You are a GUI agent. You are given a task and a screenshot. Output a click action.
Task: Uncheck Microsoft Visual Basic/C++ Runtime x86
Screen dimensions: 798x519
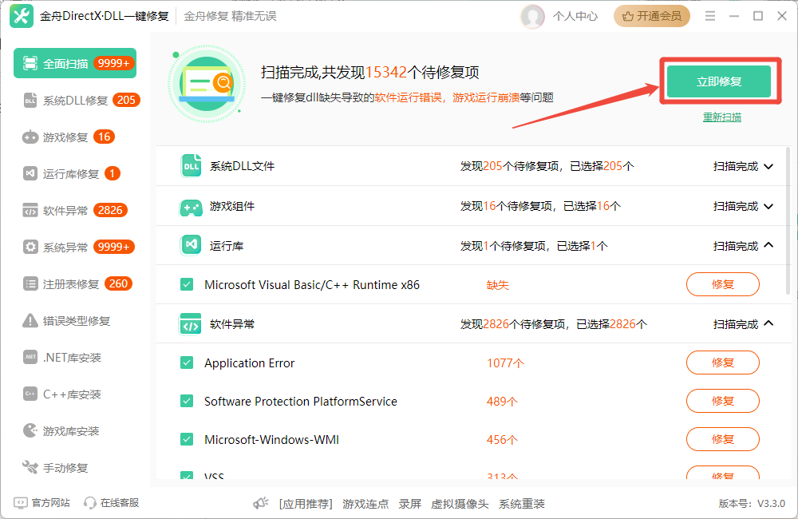coord(187,284)
